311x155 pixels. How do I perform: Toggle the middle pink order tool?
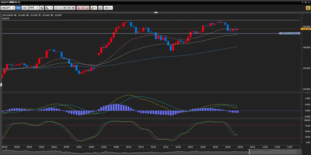pyautogui.click(x=83, y=8)
